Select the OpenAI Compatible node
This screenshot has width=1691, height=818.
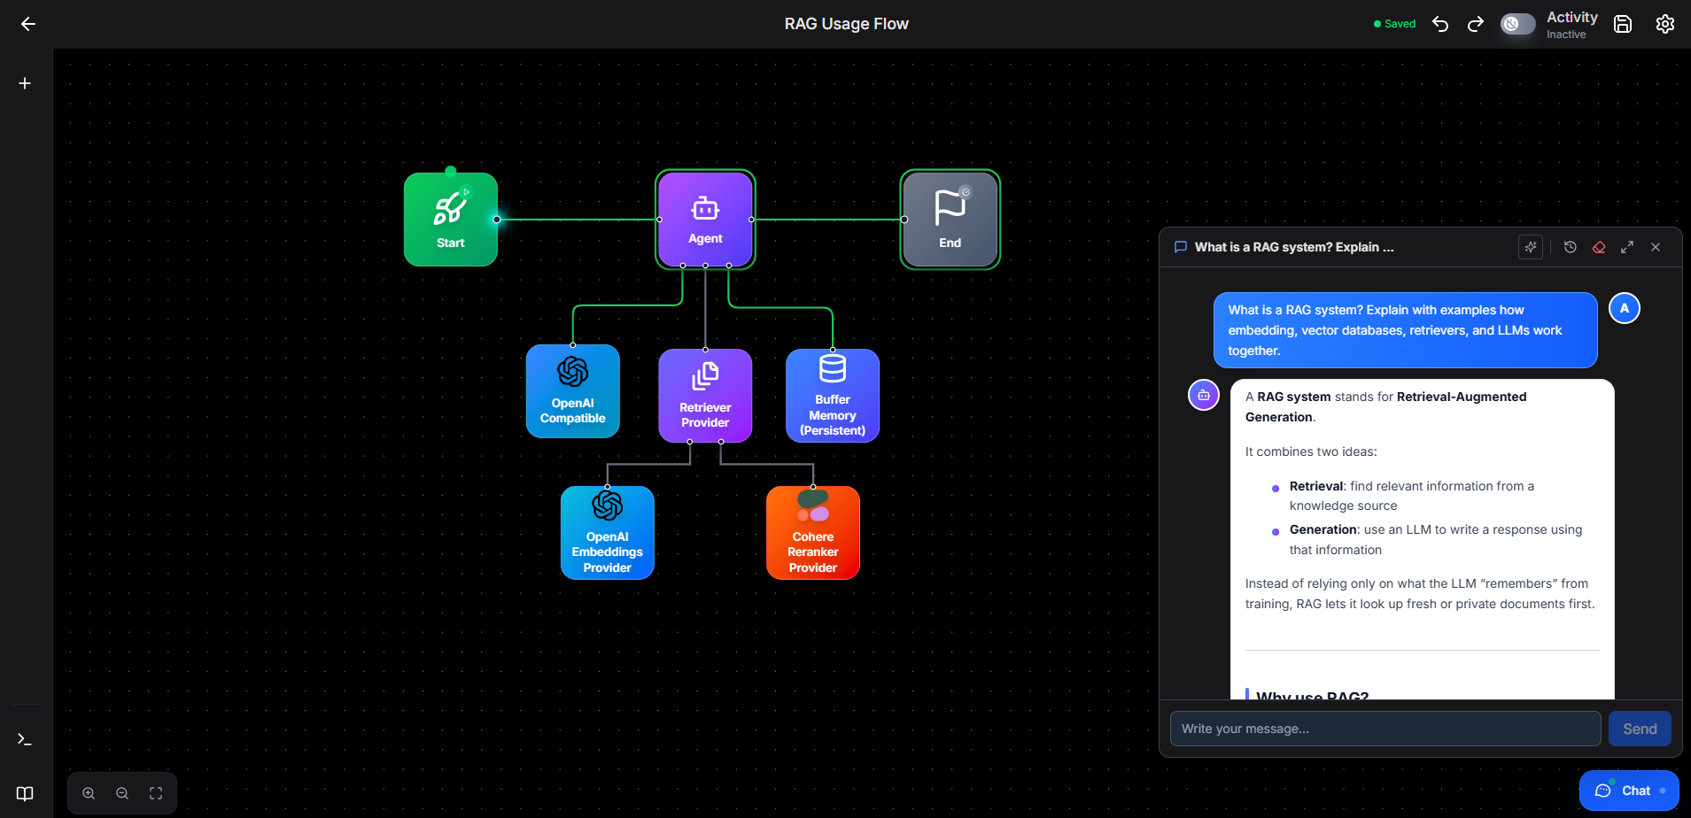(x=573, y=391)
